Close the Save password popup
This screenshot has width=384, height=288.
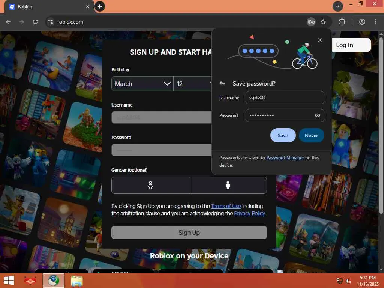click(320, 40)
